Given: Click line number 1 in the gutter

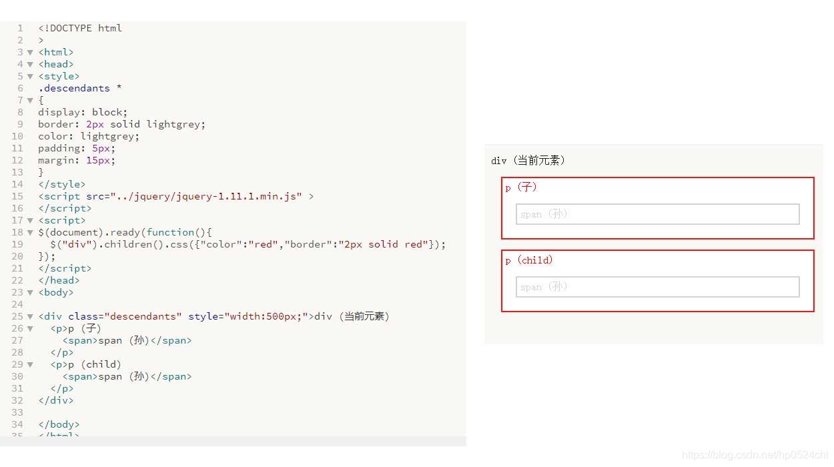Looking at the screenshot, I should coord(21,28).
